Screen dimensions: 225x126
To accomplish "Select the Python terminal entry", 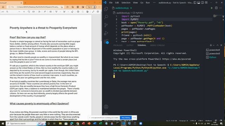I will pos(211,57).
